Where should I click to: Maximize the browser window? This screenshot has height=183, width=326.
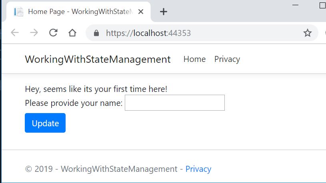coord(323,5)
